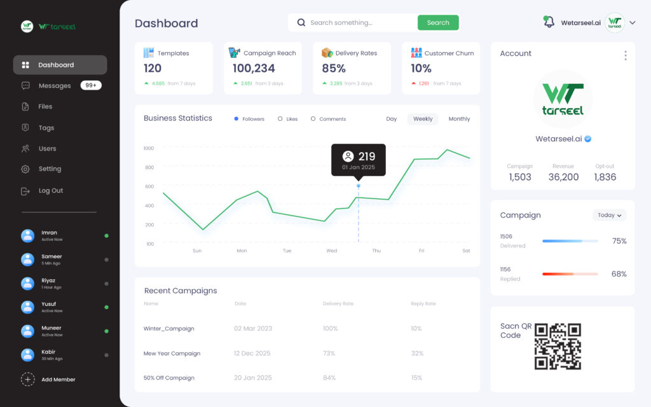
Task: Select the Likes radio option
Action: (x=280, y=119)
